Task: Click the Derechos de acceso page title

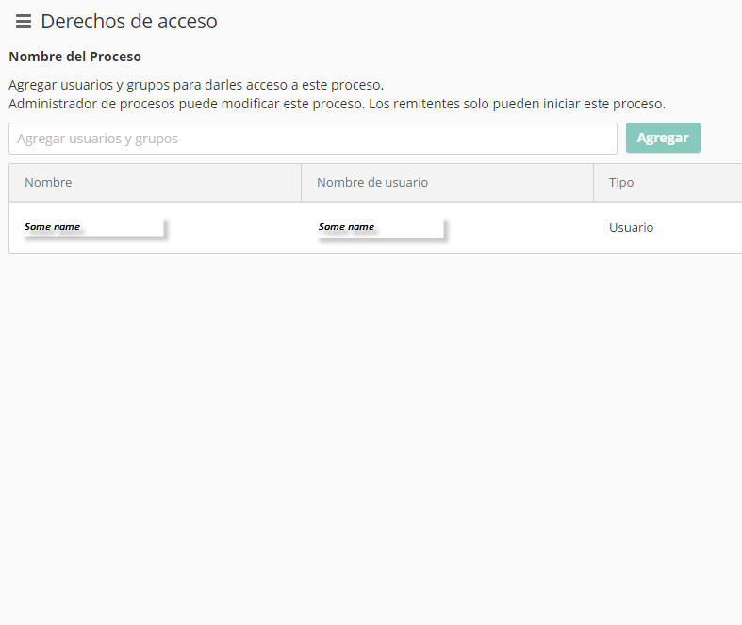Action: click(x=129, y=22)
